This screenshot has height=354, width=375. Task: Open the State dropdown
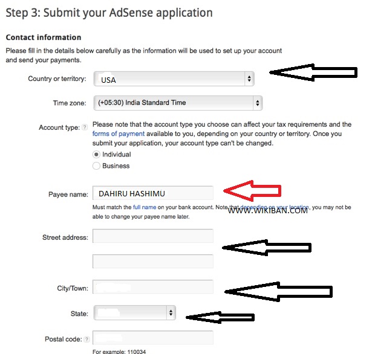(x=135, y=313)
